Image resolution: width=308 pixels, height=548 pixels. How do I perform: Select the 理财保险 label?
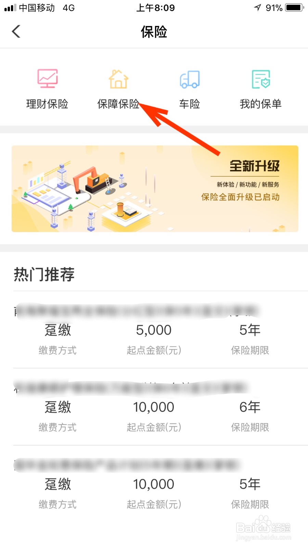(47, 104)
